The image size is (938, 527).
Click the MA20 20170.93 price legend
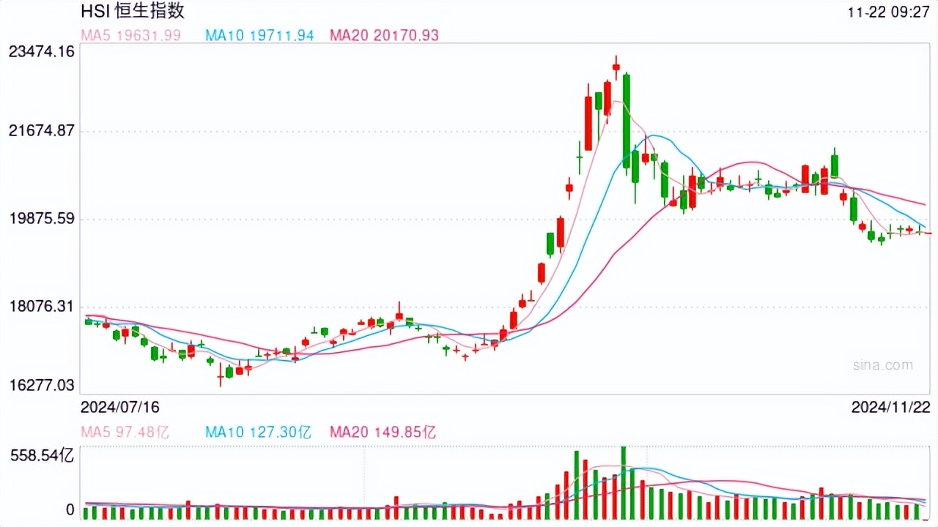coord(384,35)
